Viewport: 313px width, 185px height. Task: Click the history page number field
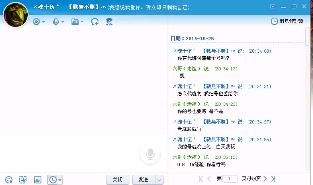[x=230, y=179]
